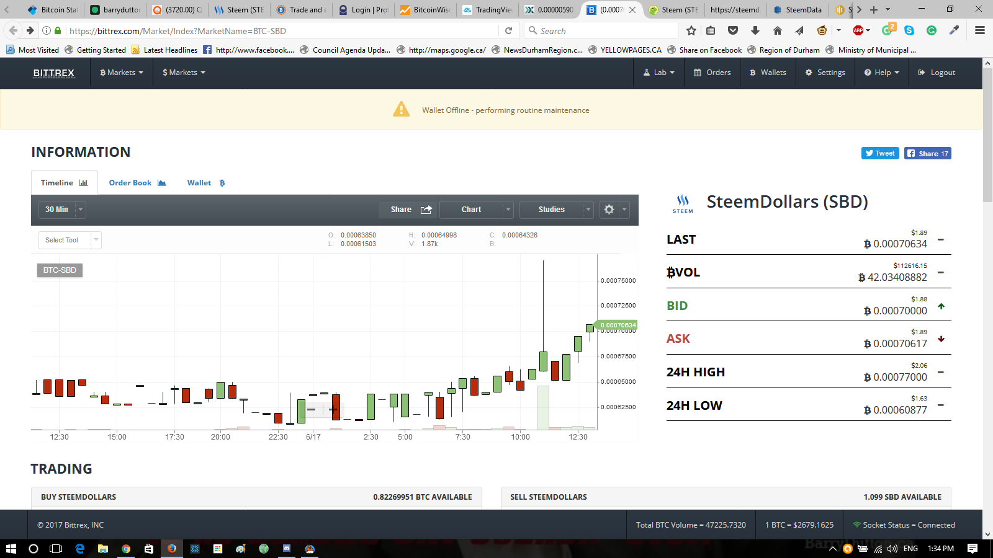The width and height of the screenshot is (993, 558).
Task: Tweet this market
Action: pos(880,153)
